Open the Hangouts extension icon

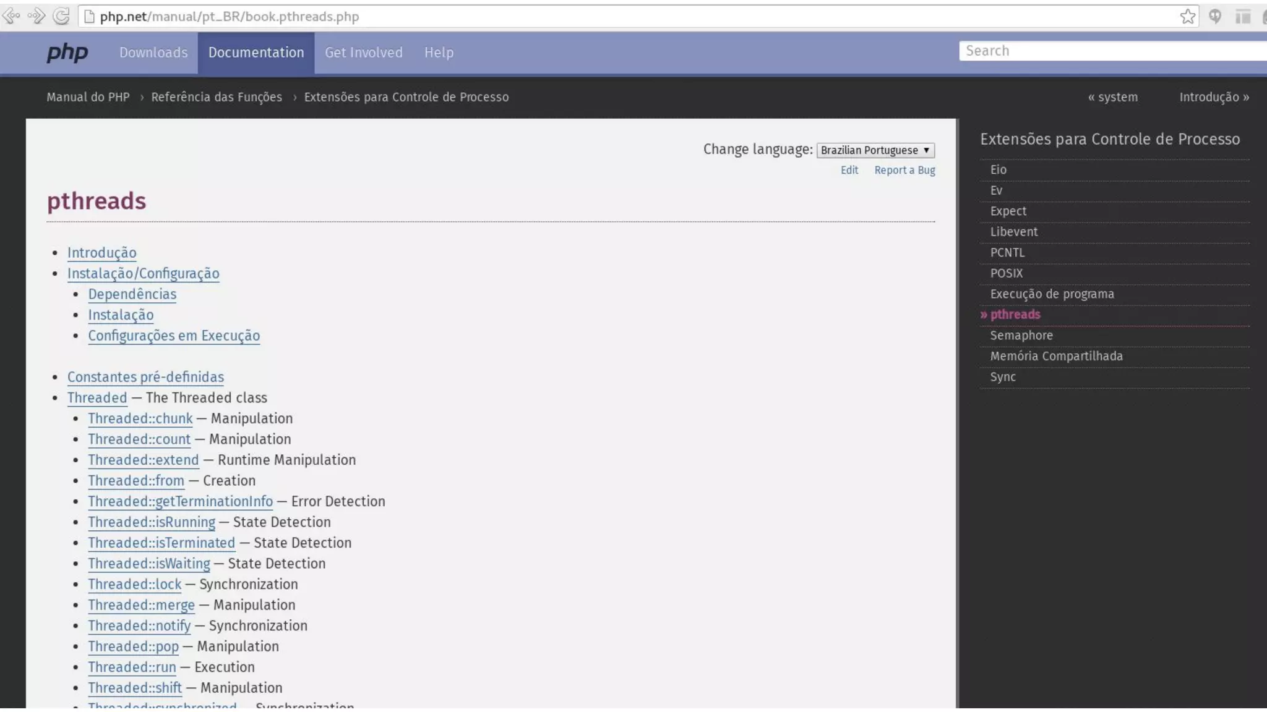click(x=1215, y=17)
